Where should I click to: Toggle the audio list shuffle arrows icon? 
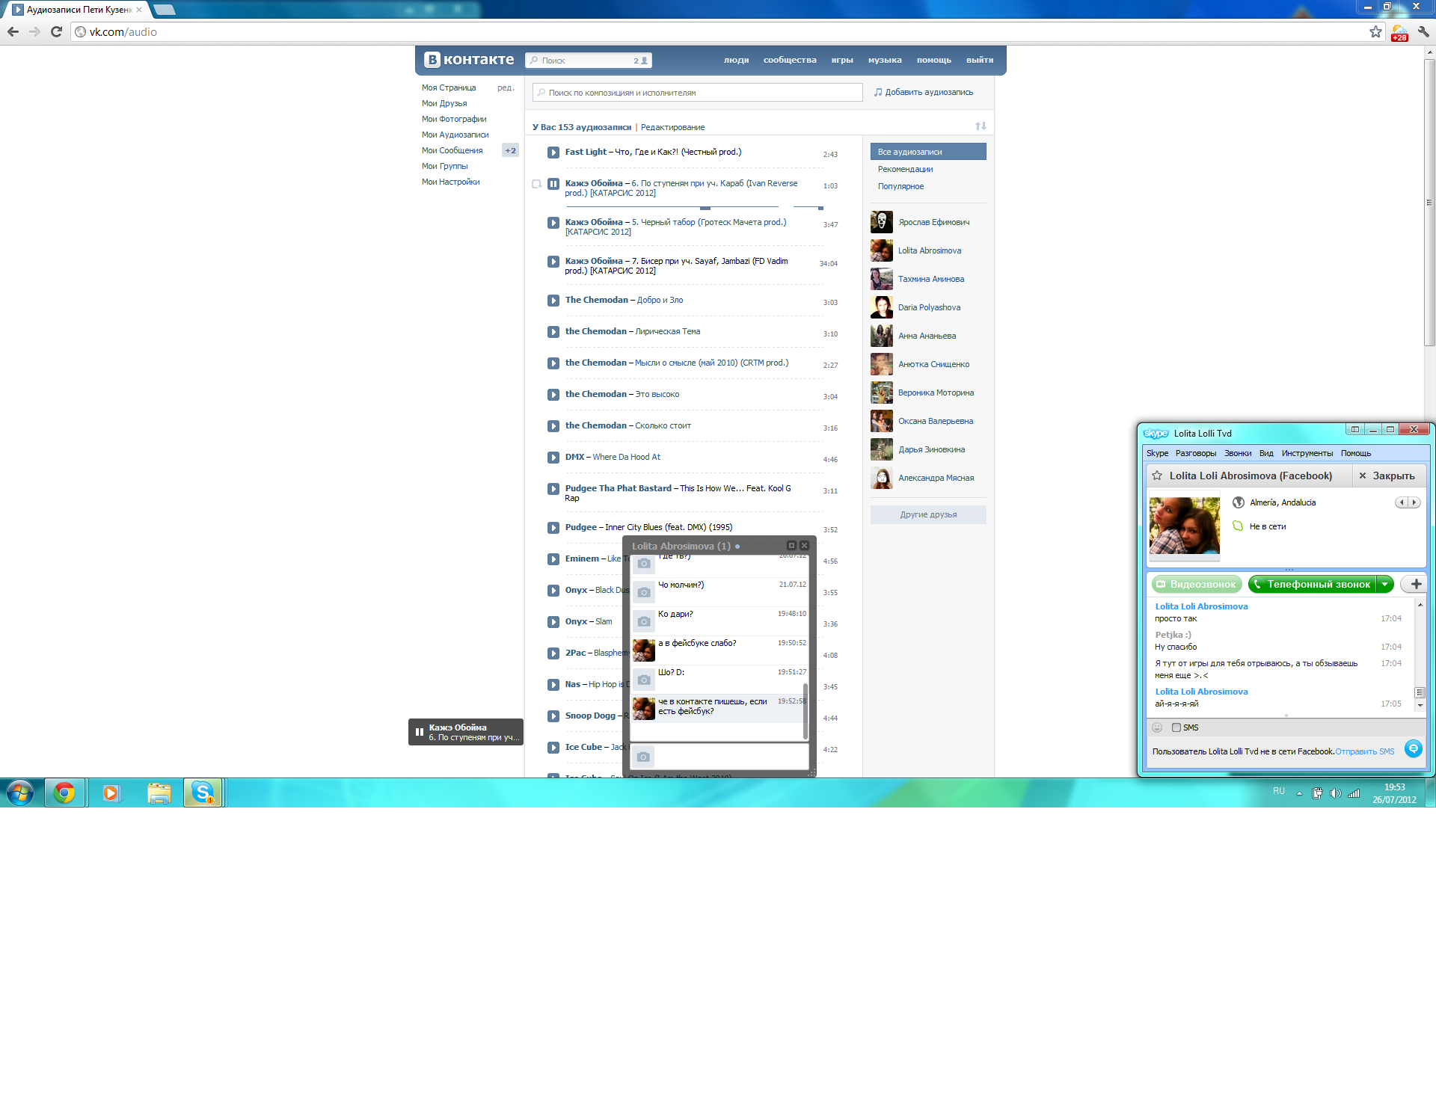(981, 126)
